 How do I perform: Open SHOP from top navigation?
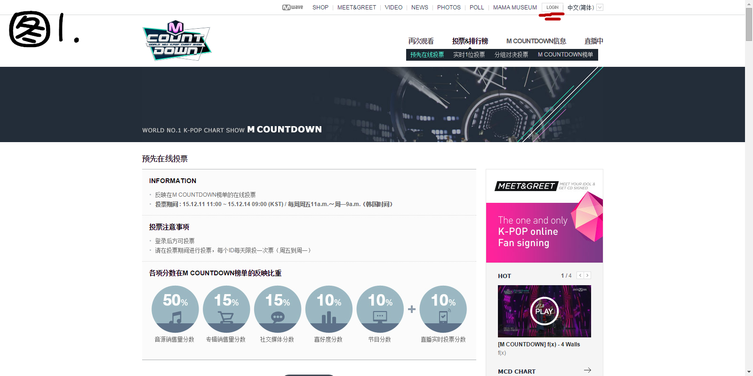[320, 8]
